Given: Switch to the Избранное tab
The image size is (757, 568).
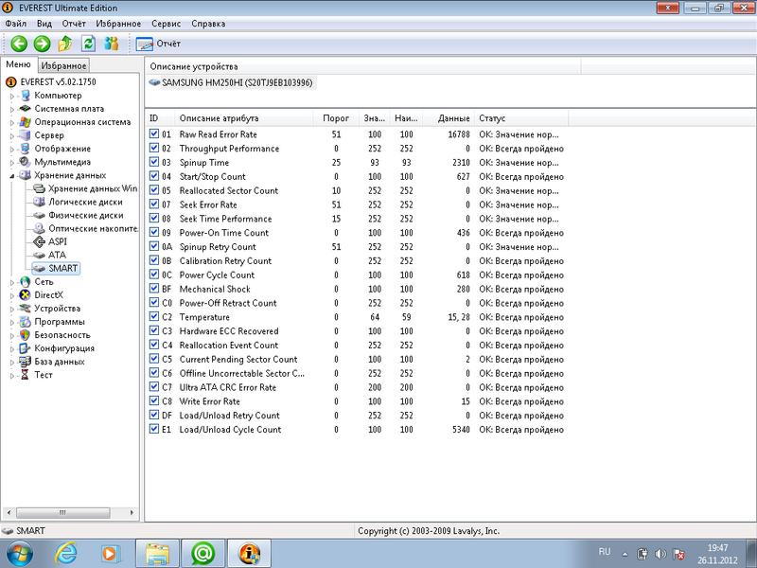Looking at the screenshot, I should click(63, 65).
